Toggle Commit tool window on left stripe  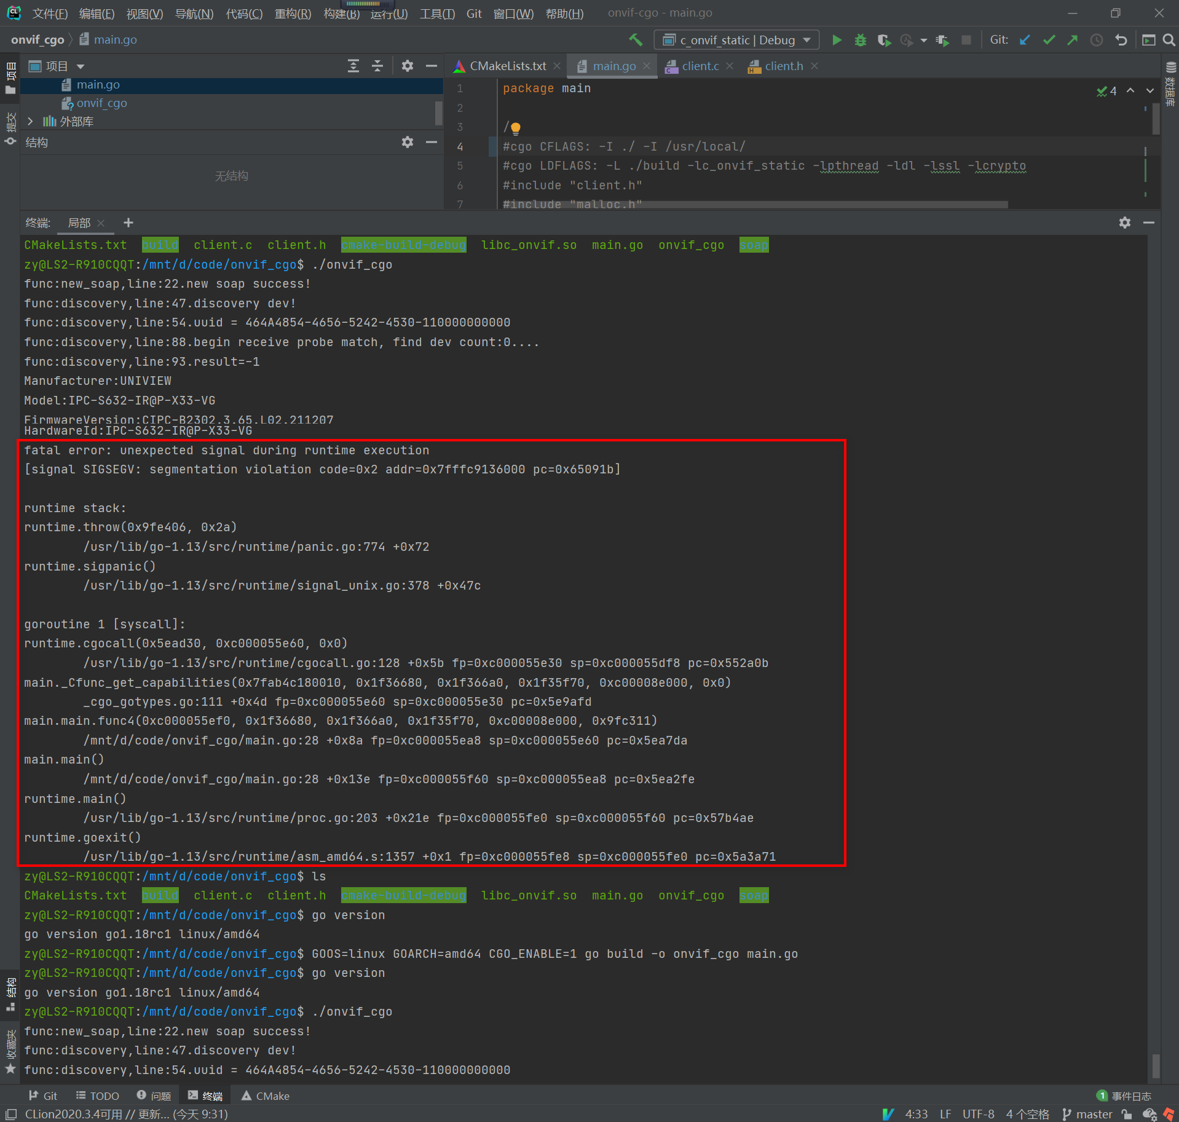pyautogui.click(x=10, y=128)
